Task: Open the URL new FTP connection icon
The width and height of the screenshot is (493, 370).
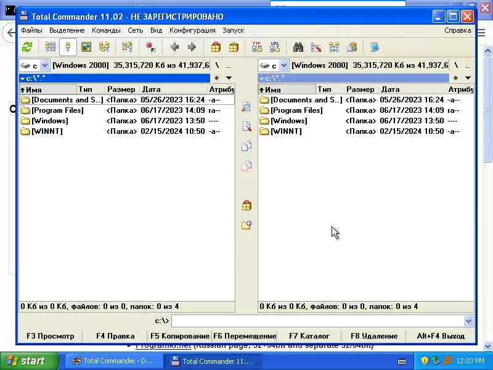Action: coord(275,47)
